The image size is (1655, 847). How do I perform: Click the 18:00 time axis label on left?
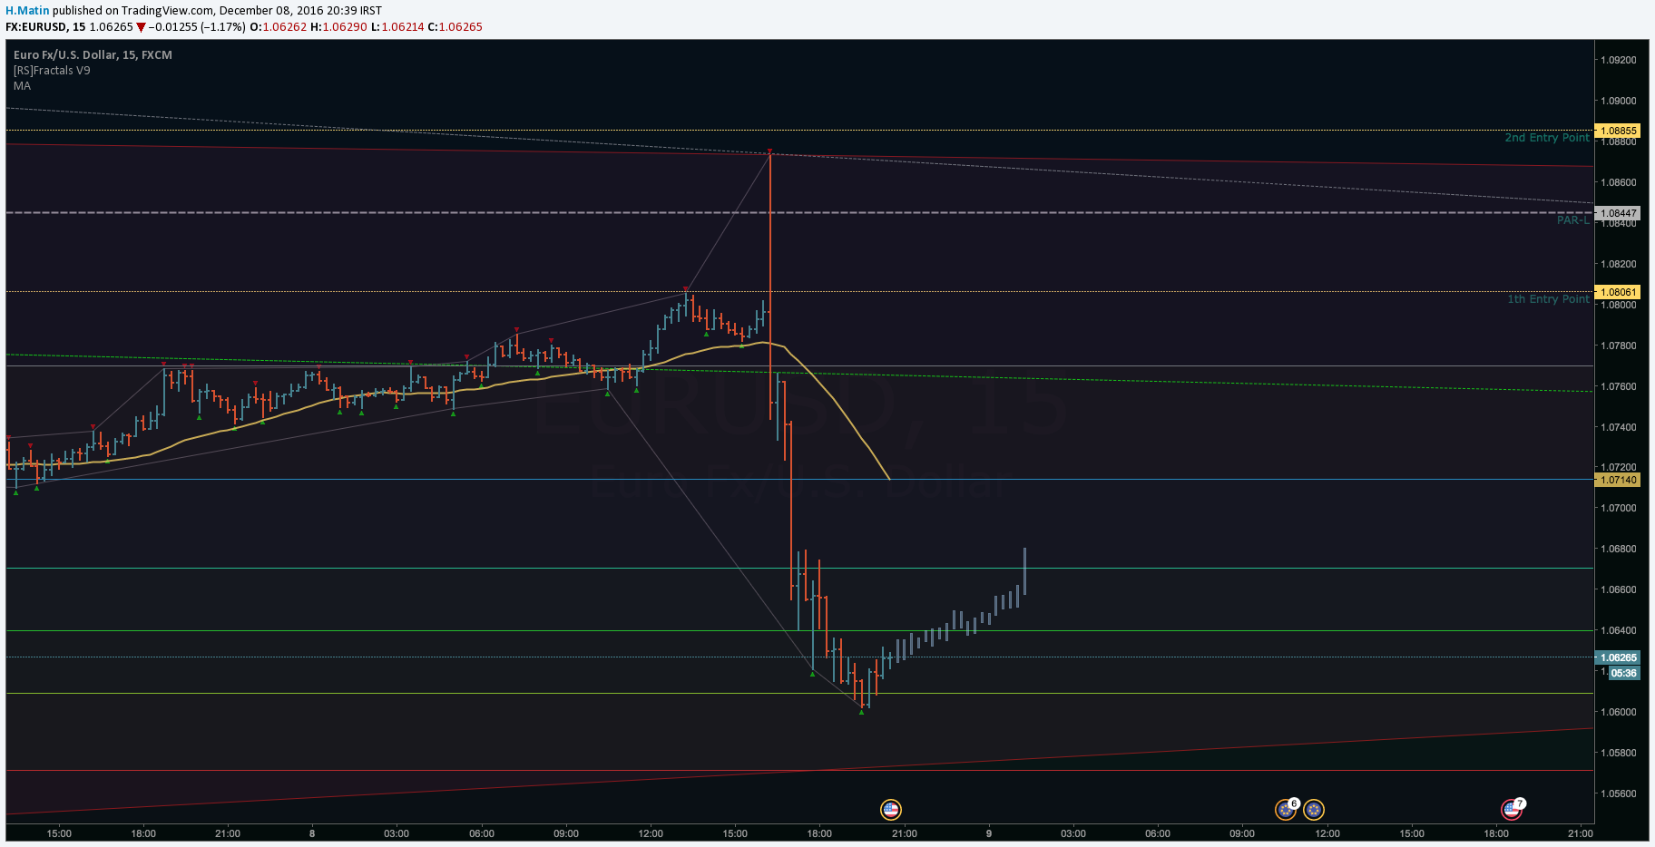coord(143,833)
